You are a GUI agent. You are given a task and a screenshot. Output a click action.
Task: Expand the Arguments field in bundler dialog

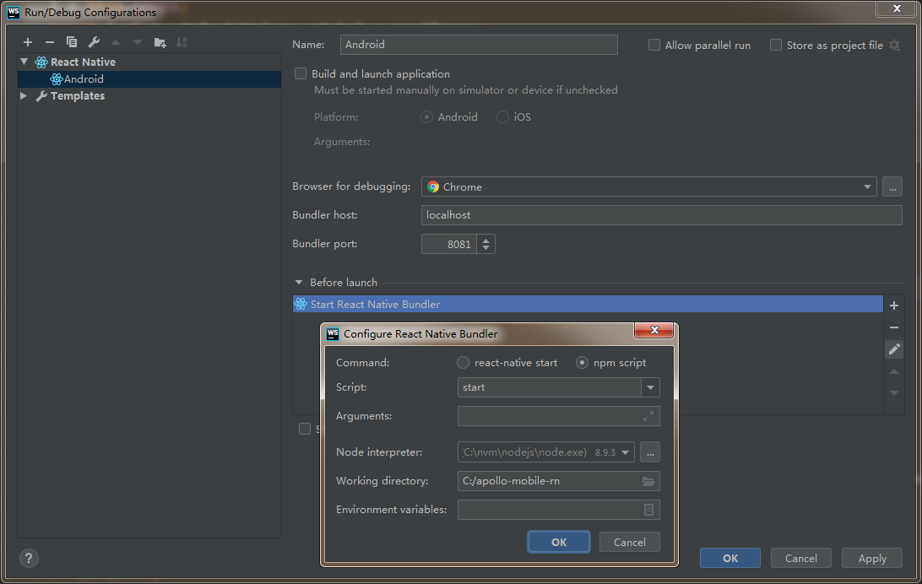pos(648,416)
